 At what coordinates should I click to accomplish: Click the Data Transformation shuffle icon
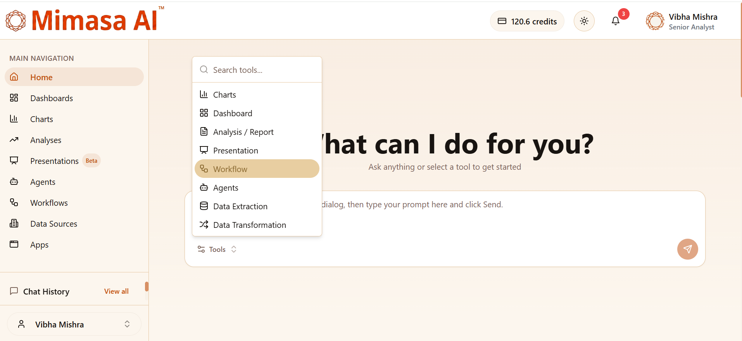point(204,224)
